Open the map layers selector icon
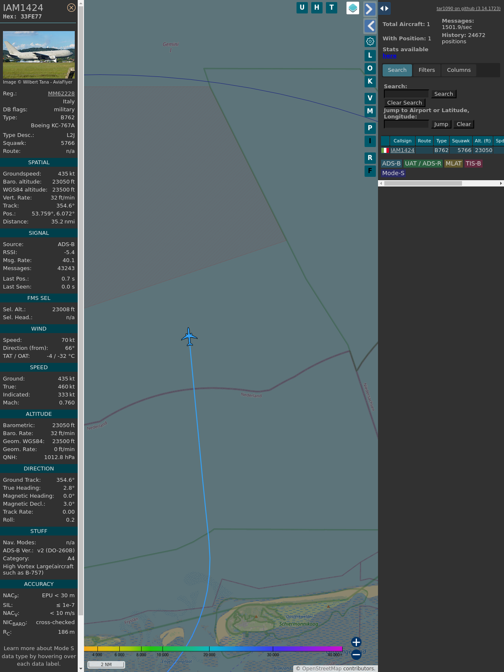504x672 pixels. pyautogui.click(x=353, y=8)
